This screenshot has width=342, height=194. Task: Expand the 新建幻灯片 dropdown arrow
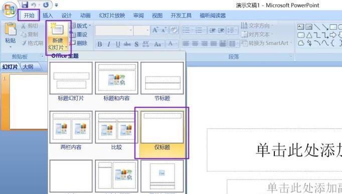pos(66,47)
